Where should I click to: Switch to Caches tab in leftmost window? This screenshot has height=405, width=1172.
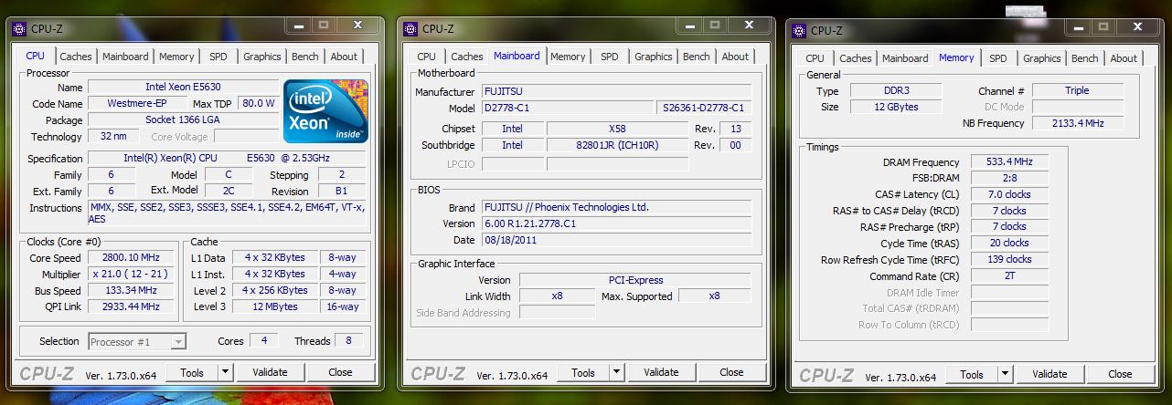coord(76,57)
